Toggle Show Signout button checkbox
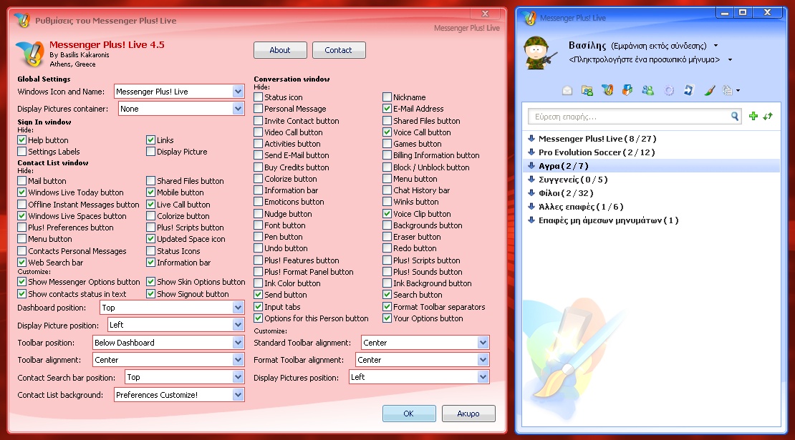 [150, 293]
